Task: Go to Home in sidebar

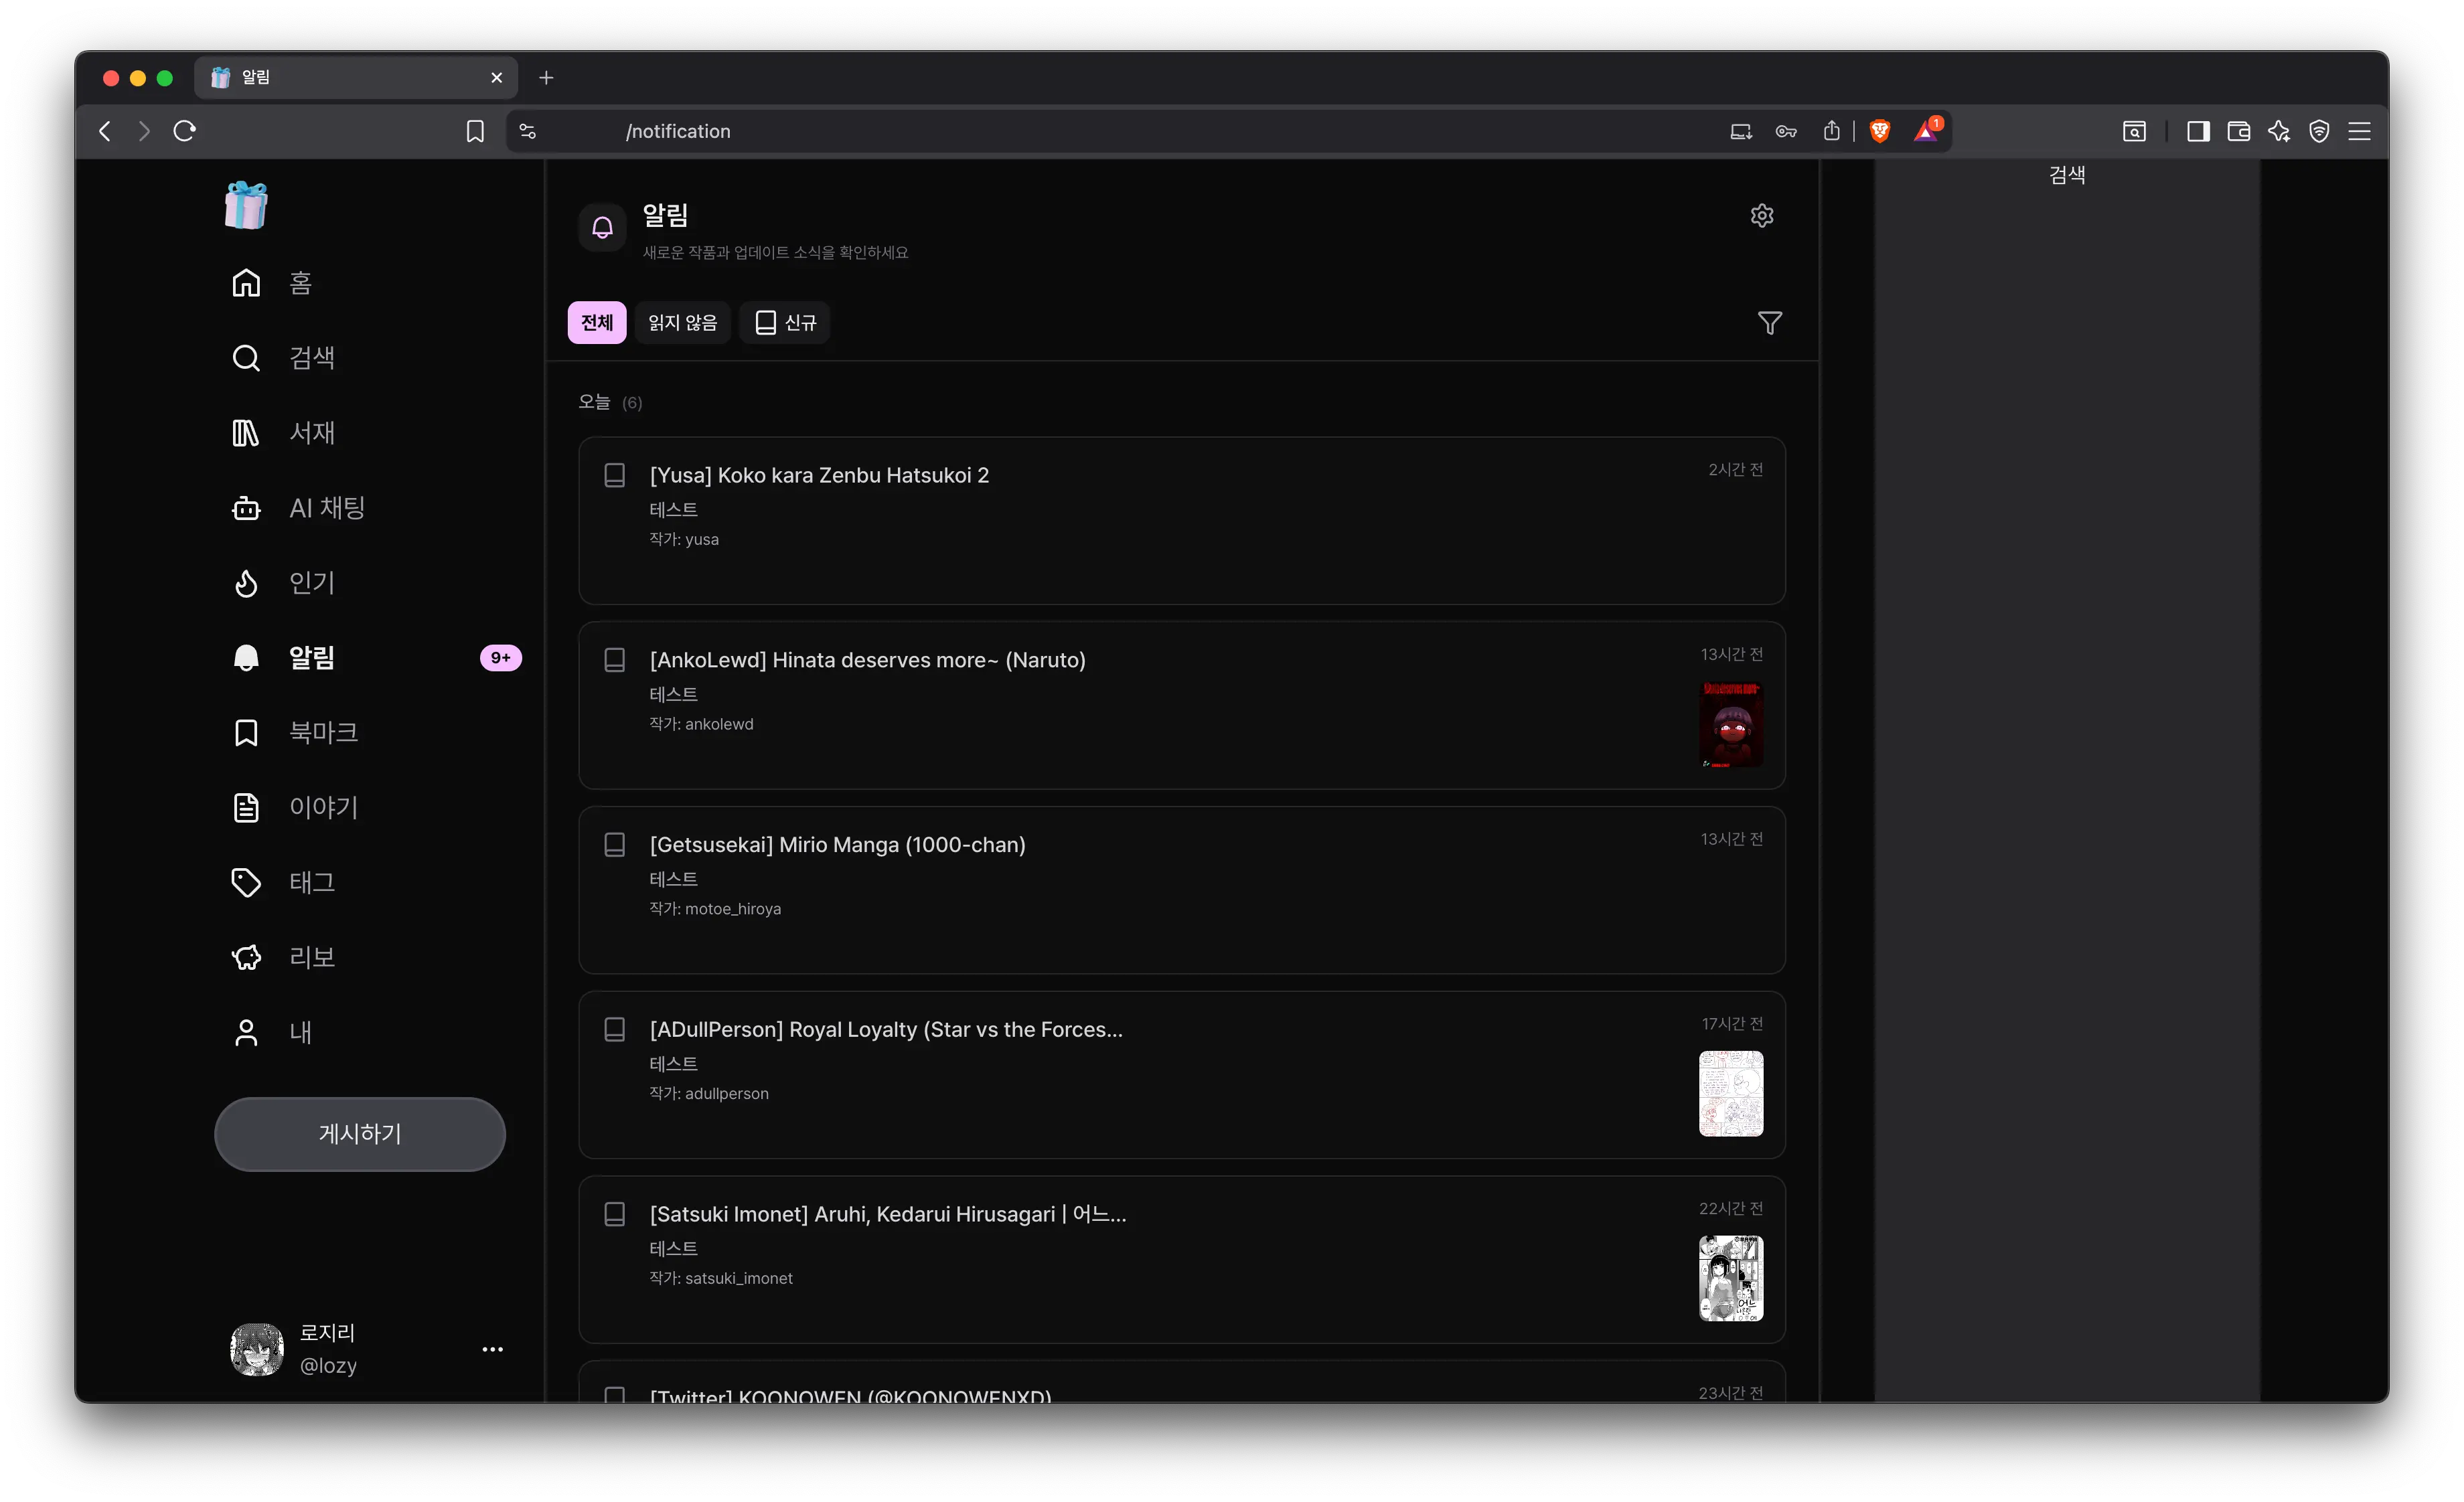Action: (x=272, y=284)
